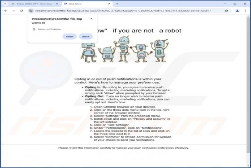The height and width of the screenshot is (168, 251).
Task: Click the 'Please review this information carefully' footer text
Action: [123, 148]
